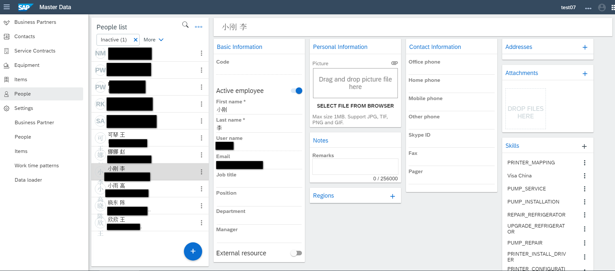Click SELECT FILE FROM BROWSER
The image size is (615, 271).
coord(355,106)
